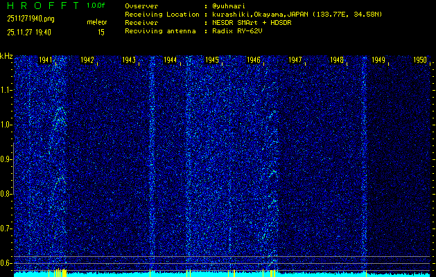
Task: Click the 1947 time marker
Action: (x=295, y=60)
